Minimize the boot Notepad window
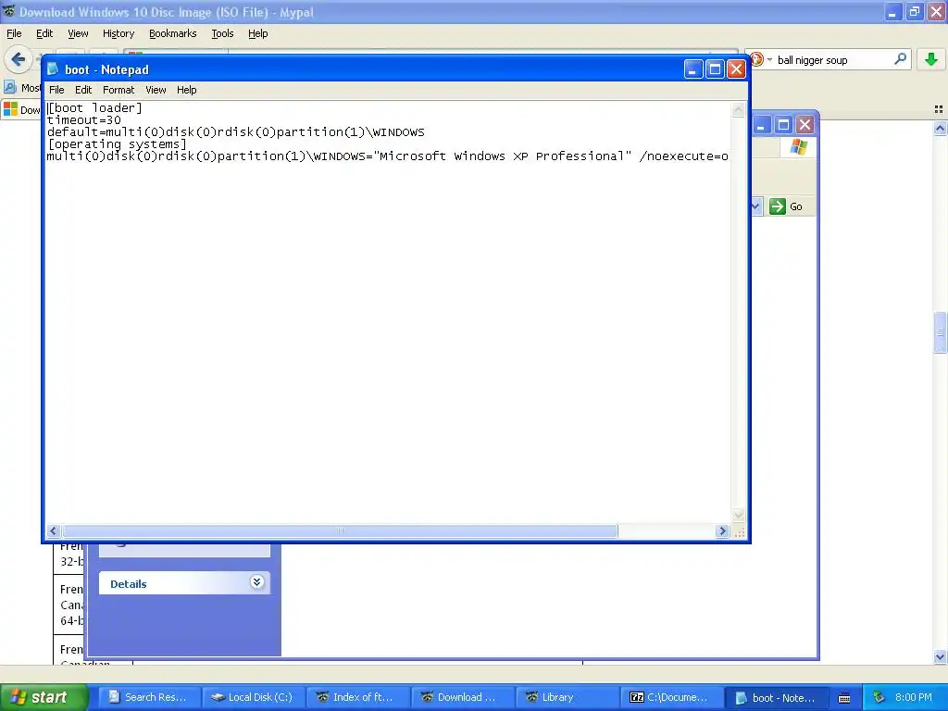The image size is (948, 711). click(692, 69)
